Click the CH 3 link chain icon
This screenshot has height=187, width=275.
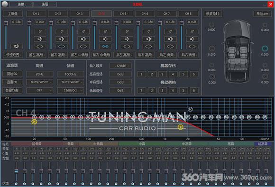83,46
